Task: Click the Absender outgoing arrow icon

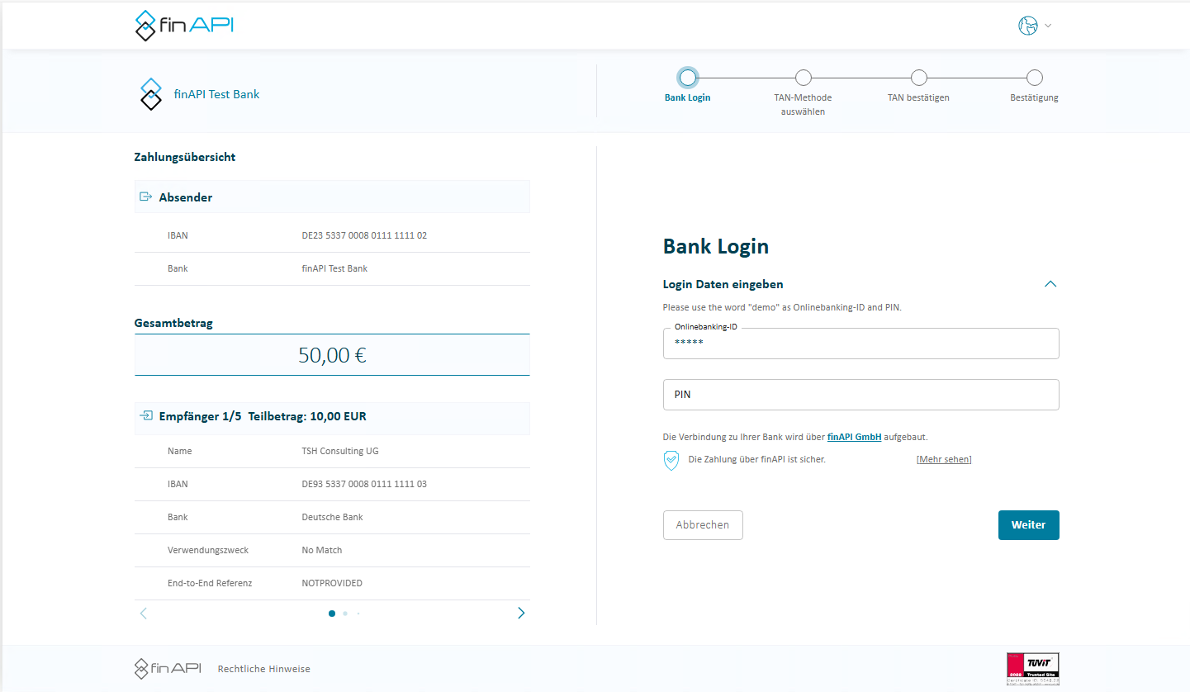Action: tap(146, 197)
